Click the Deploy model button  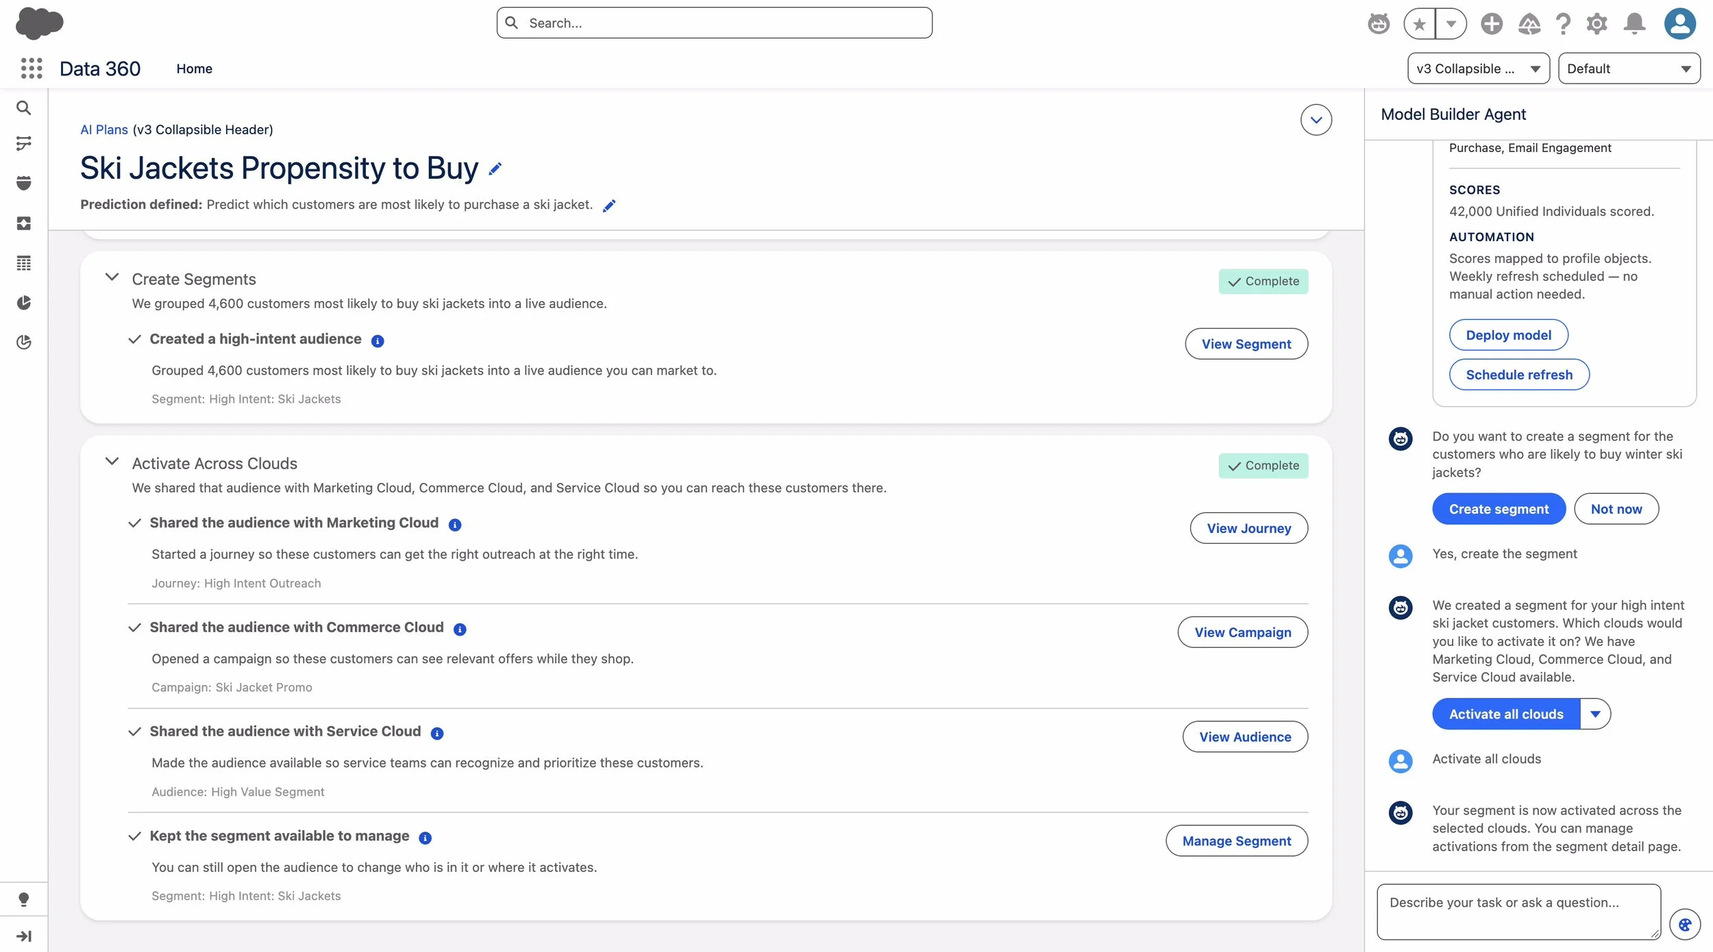point(1508,335)
